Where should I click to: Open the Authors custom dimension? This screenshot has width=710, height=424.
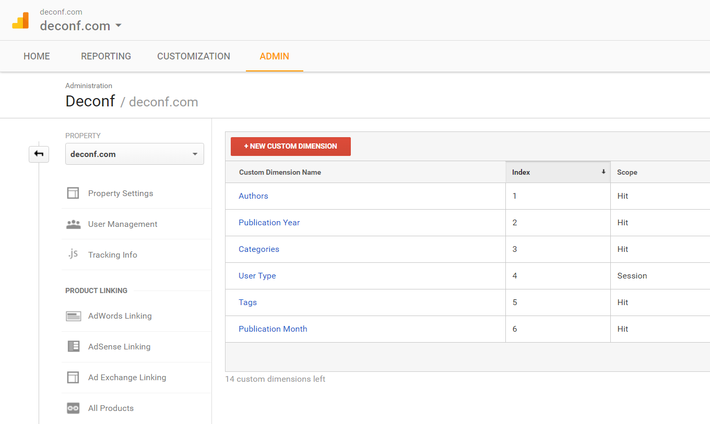(253, 196)
